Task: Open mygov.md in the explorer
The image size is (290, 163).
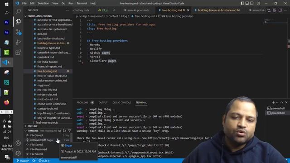Action: tap(44, 85)
